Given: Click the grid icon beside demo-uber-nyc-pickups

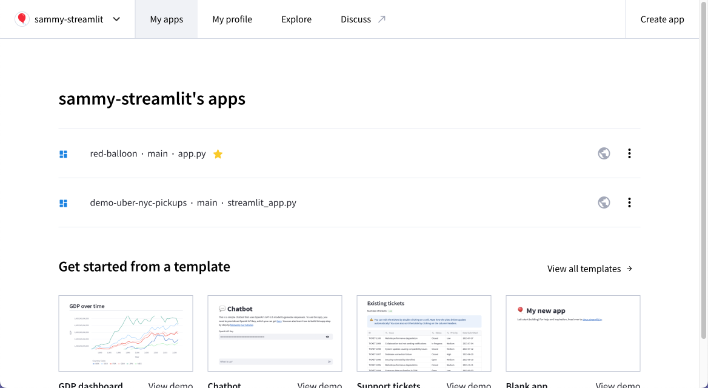Looking at the screenshot, I should tap(63, 202).
